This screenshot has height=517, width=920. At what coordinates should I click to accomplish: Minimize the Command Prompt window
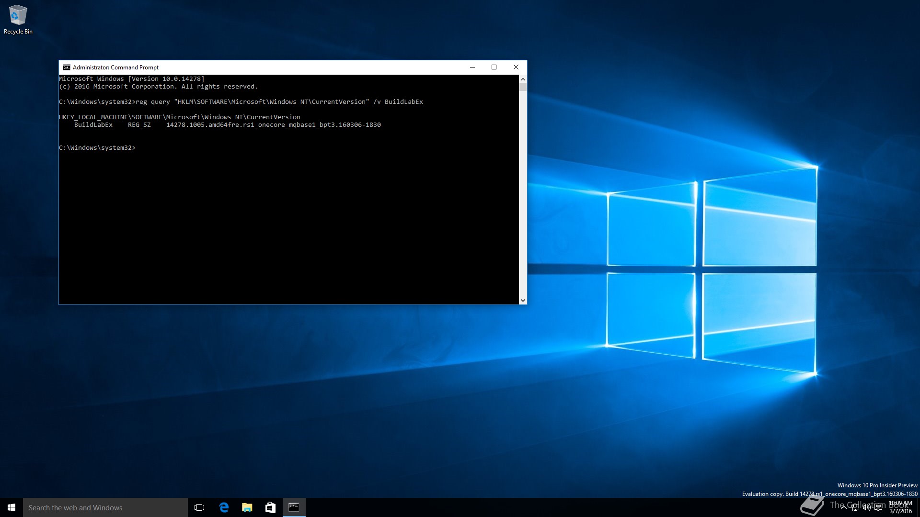point(472,67)
